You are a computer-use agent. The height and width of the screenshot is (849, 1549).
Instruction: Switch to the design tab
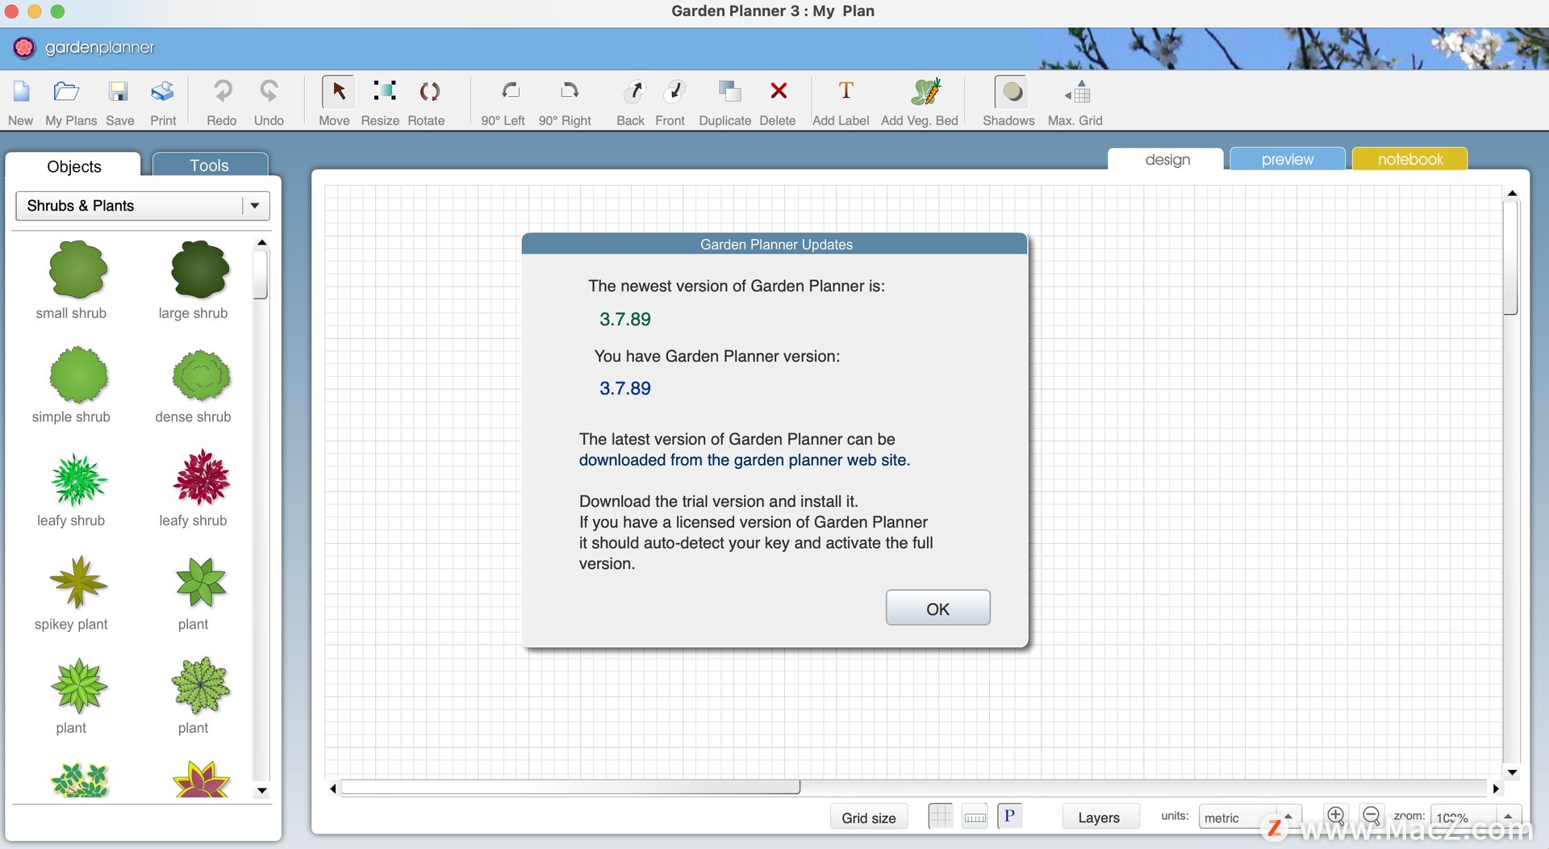(x=1167, y=159)
